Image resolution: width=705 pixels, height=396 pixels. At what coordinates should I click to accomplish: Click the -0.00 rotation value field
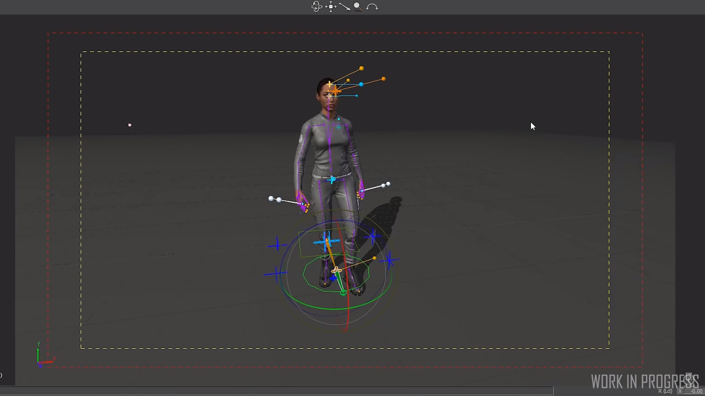tap(696, 391)
